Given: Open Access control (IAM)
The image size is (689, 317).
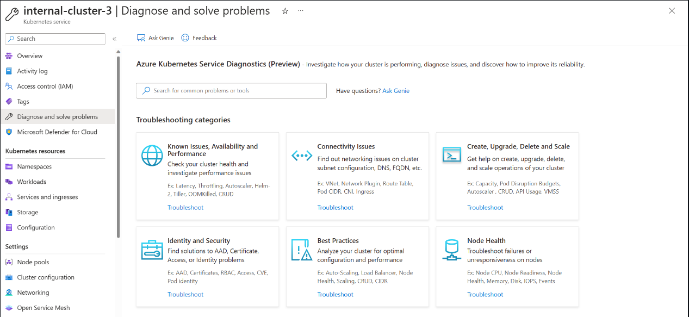Looking at the screenshot, I should (45, 86).
